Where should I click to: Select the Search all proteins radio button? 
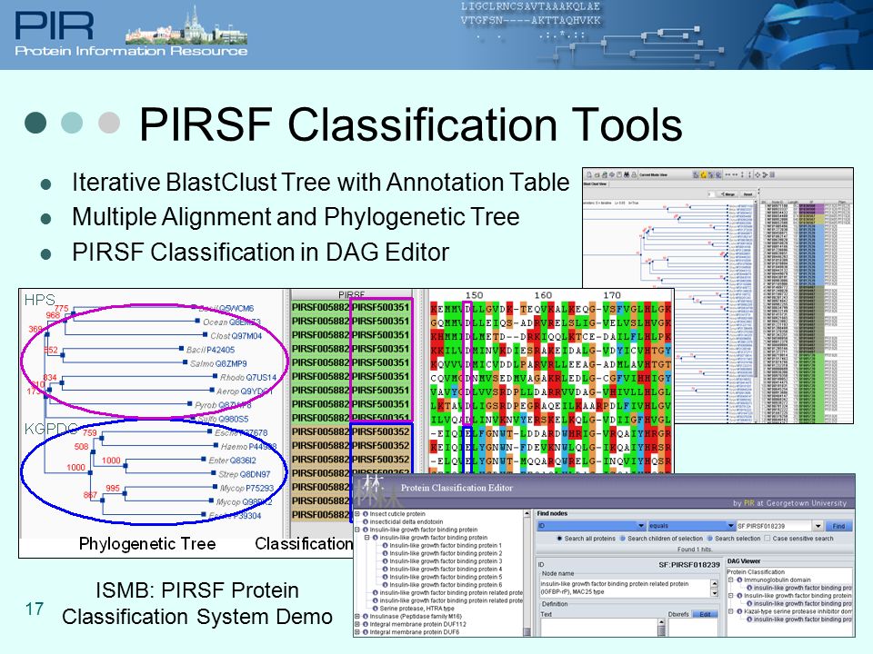[x=559, y=539]
